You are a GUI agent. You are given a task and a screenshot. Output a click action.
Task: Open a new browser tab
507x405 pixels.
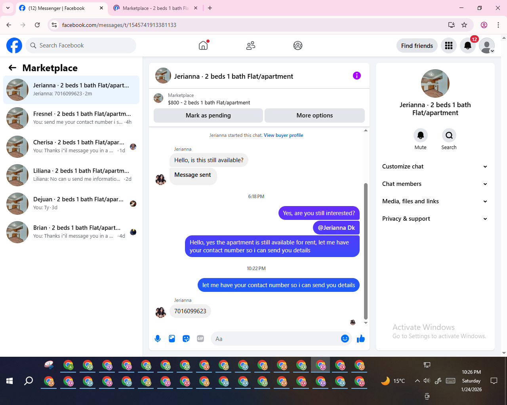click(210, 8)
